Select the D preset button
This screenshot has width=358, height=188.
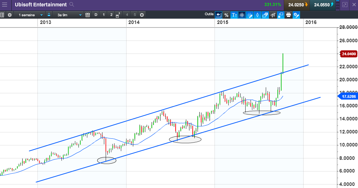pyautogui.click(x=96, y=15)
